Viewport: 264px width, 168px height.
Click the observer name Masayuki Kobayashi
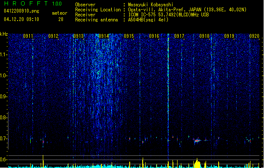click(151, 5)
